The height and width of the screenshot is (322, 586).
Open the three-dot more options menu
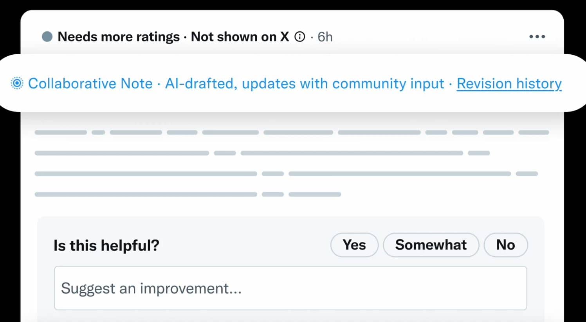pyautogui.click(x=537, y=37)
